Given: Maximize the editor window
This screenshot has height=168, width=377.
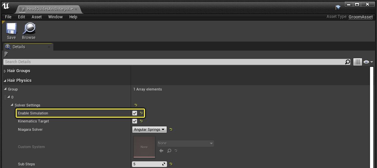Looking at the screenshot, I should (357, 4).
